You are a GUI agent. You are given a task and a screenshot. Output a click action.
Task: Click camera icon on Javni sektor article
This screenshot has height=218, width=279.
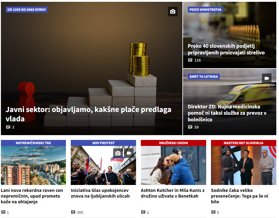click(x=172, y=11)
